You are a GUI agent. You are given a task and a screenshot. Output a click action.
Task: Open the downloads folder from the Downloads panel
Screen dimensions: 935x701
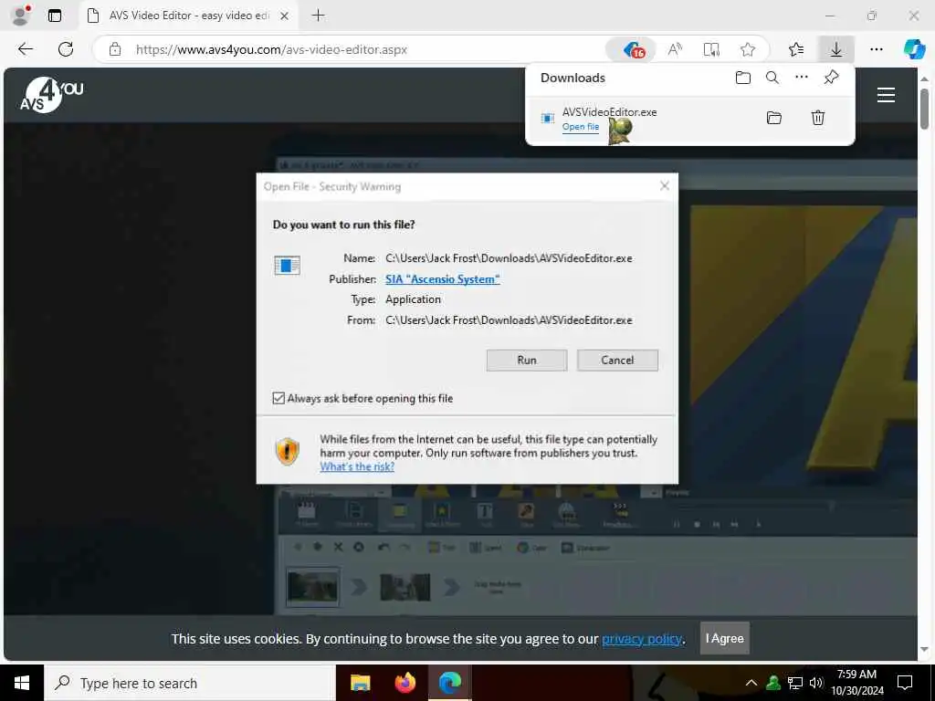[x=742, y=78]
